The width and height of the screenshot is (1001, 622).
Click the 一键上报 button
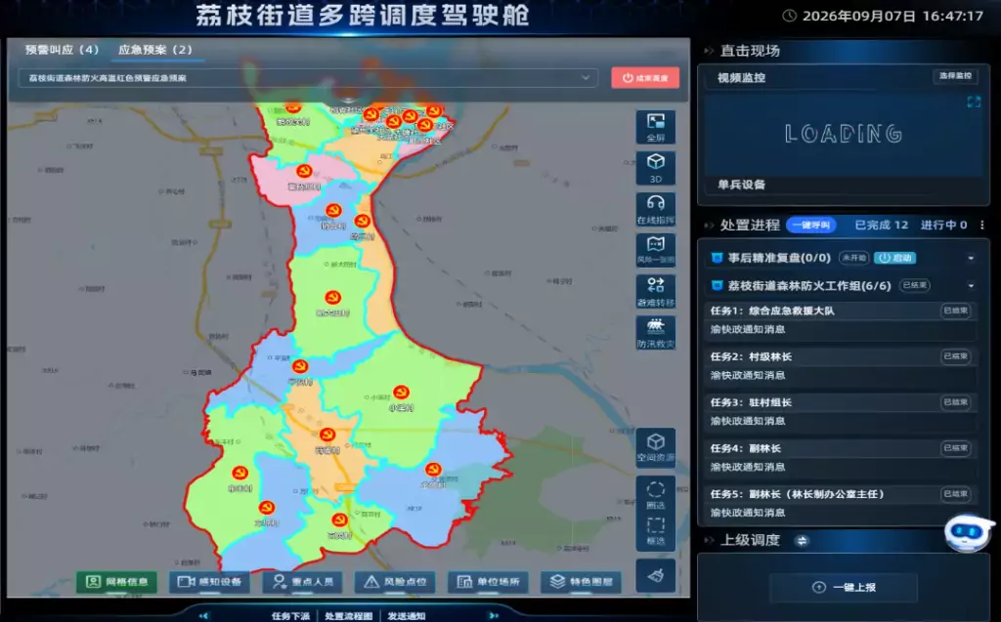[844, 588]
